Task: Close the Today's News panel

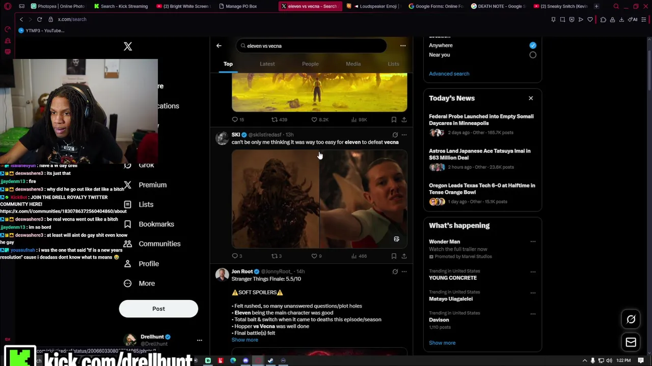Action: tap(531, 98)
